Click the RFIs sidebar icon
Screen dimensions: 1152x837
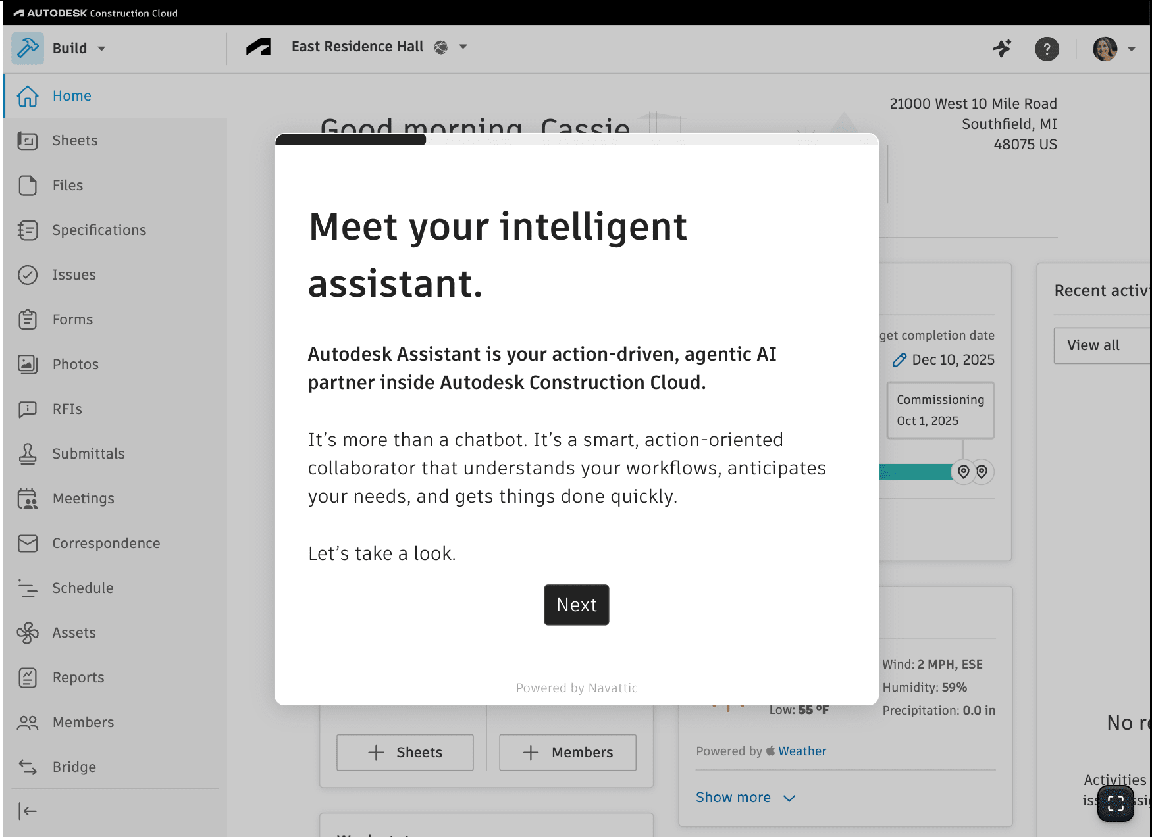tap(28, 409)
